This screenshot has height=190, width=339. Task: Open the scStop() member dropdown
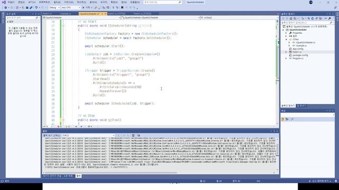pos(239,17)
